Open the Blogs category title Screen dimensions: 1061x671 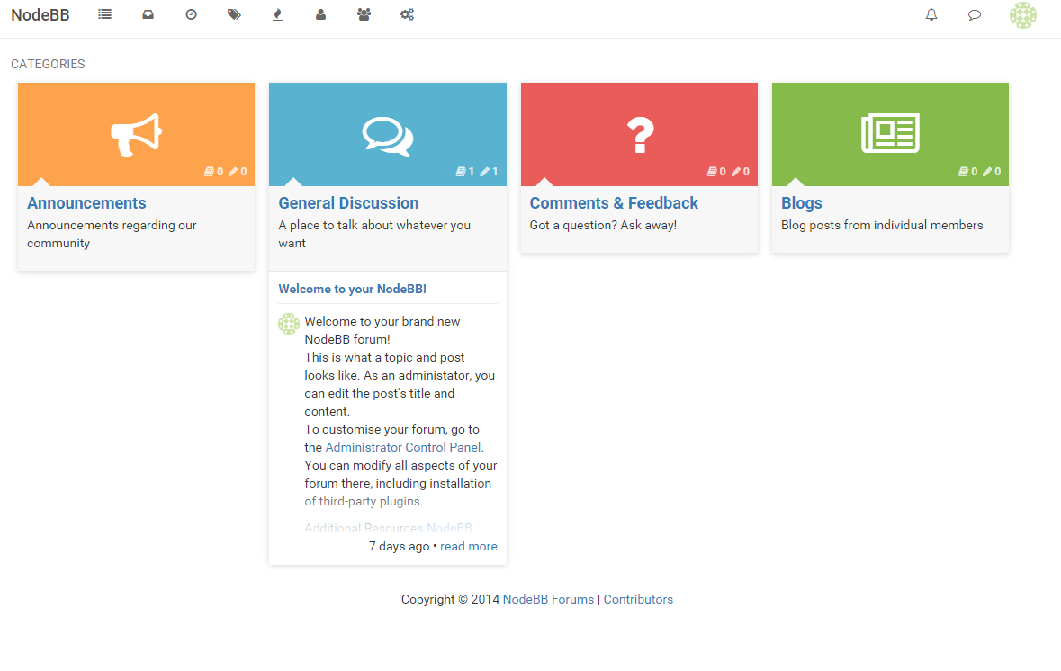point(802,203)
